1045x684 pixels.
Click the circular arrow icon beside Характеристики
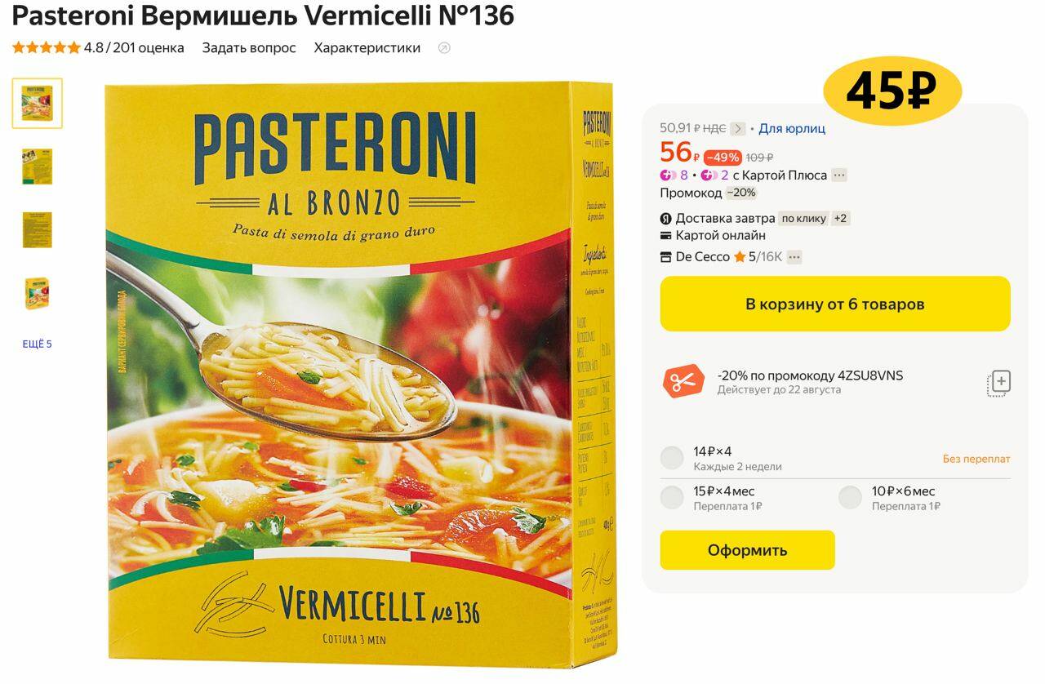(444, 48)
